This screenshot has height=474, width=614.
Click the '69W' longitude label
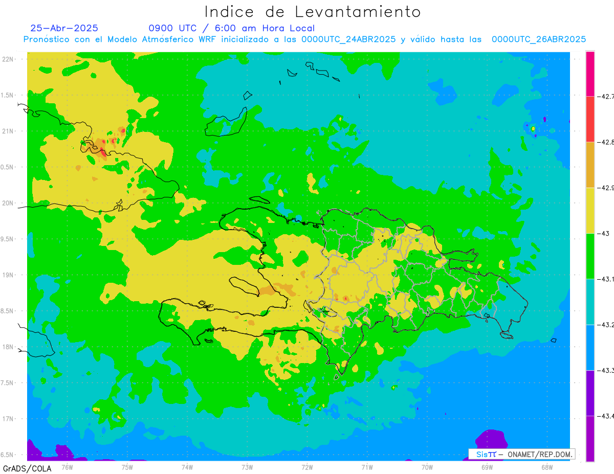point(487,466)
